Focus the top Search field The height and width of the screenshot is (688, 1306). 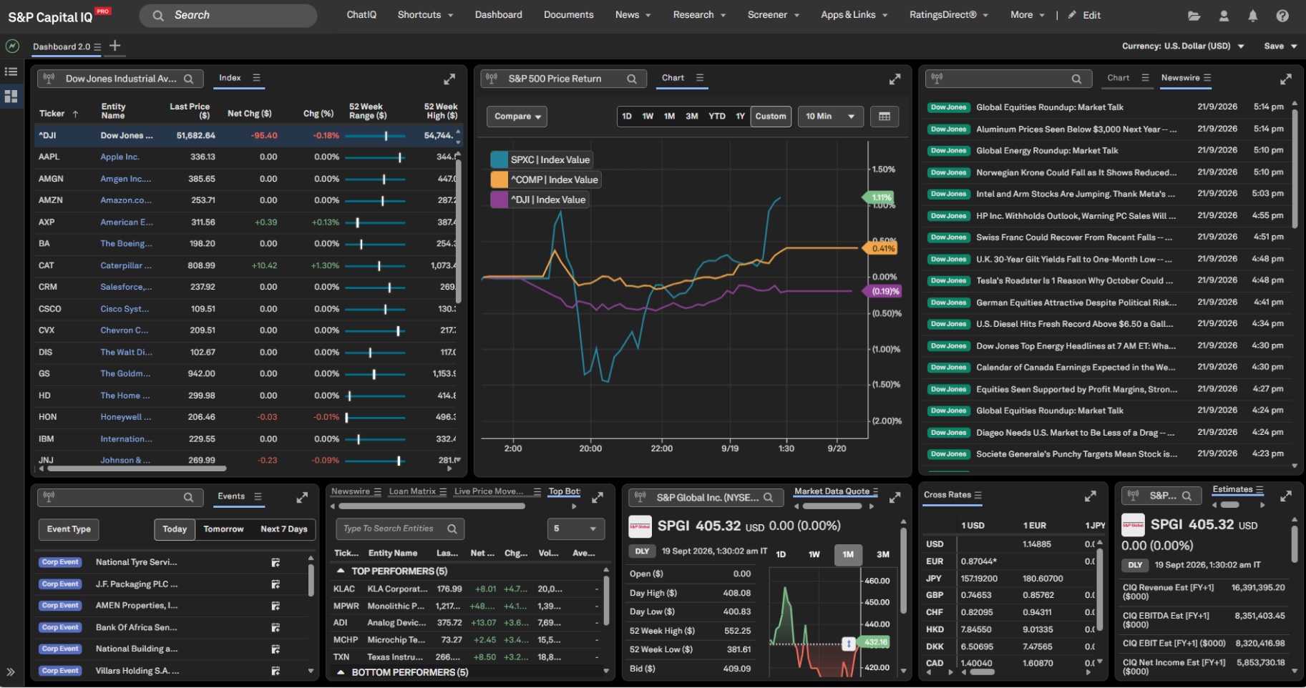coord(228,15)
